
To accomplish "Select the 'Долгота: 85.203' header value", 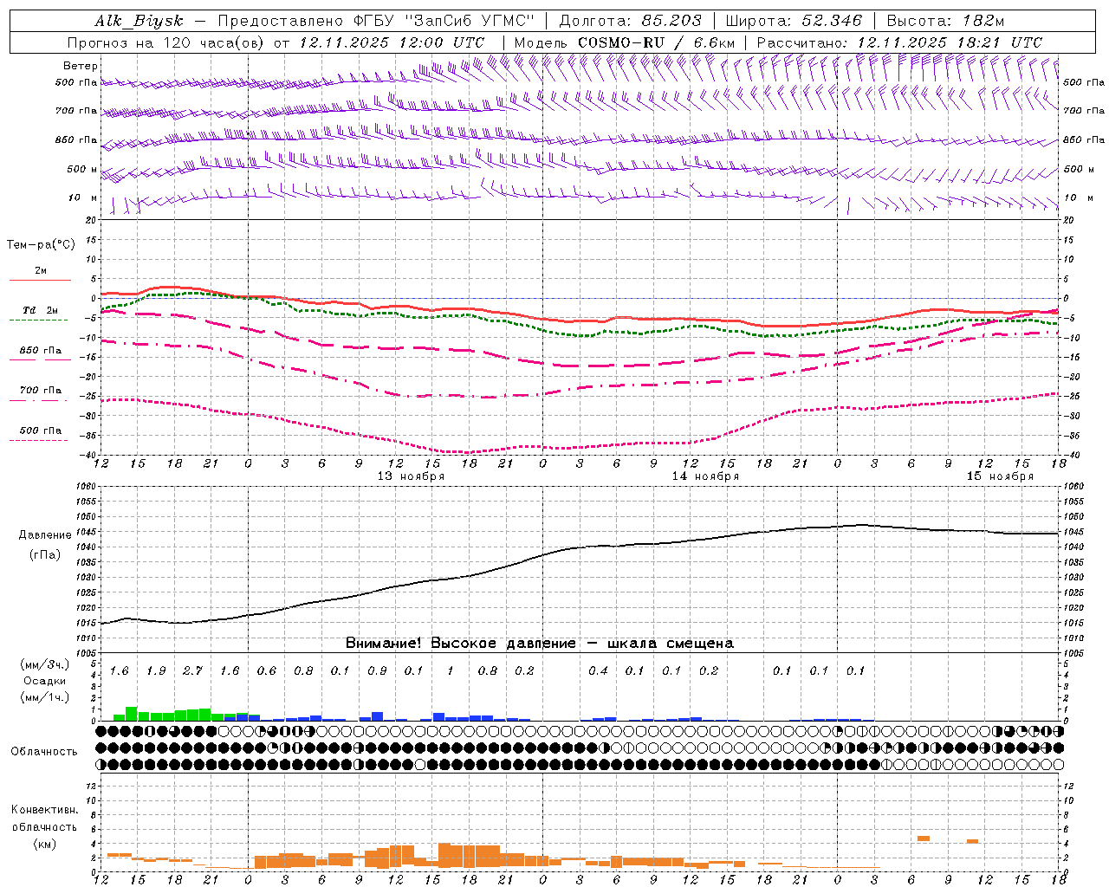I will (x=630, y=21).
